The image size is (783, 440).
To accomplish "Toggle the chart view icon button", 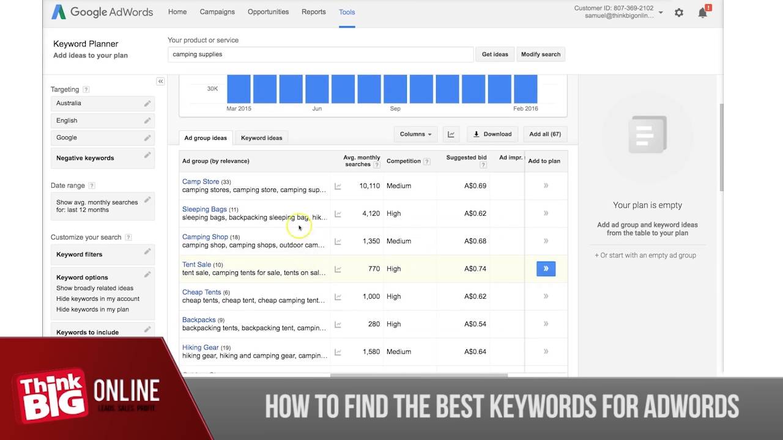I will tap(451, 134).
